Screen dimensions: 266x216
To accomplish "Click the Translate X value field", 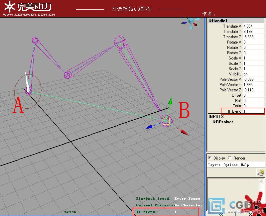I will [x=253, y=26].
